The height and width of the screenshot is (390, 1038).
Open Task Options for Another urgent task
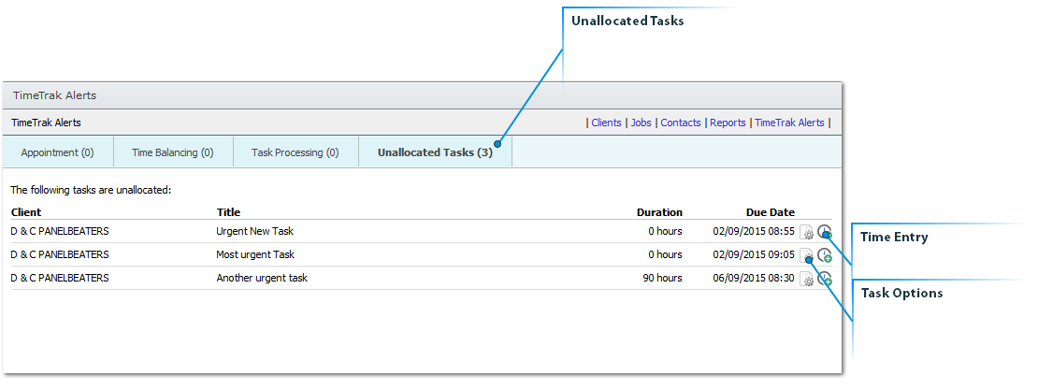pos(807,279)
